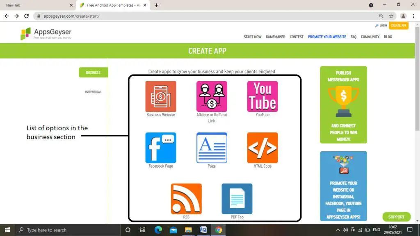
Task: Select the PDF Tab template icon
Action: tap(237, 199)
